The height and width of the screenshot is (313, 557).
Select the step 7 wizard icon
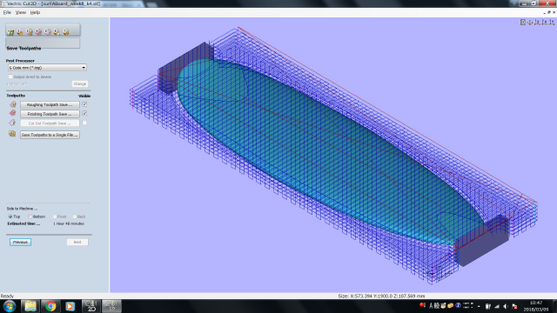click(66, 32)
